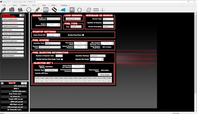Click the View Graph button

(x=104, y=74)
